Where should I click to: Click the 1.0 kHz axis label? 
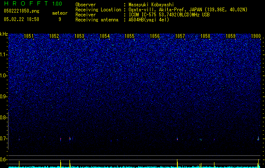coord(3,76)
